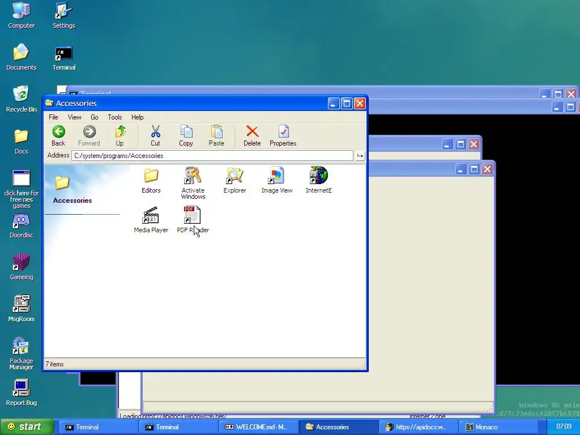Switch to second Terminal taskbar button
The image size is (580, 435).
tap(177, 427)
